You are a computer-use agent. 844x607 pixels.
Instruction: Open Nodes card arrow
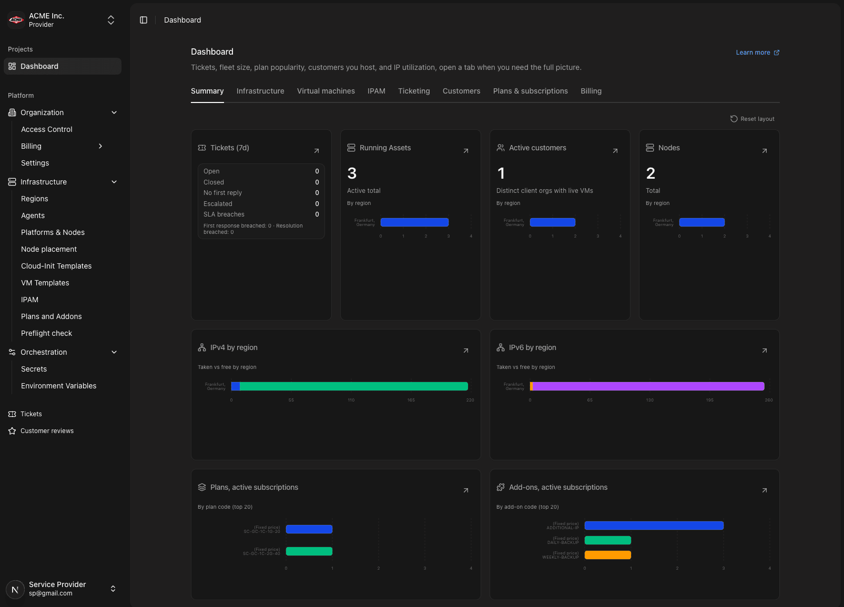click(765, 151)
